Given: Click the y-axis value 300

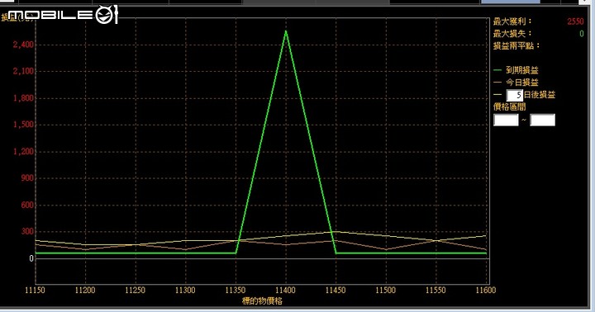Looking at the screenshot, I should point(27,232).
